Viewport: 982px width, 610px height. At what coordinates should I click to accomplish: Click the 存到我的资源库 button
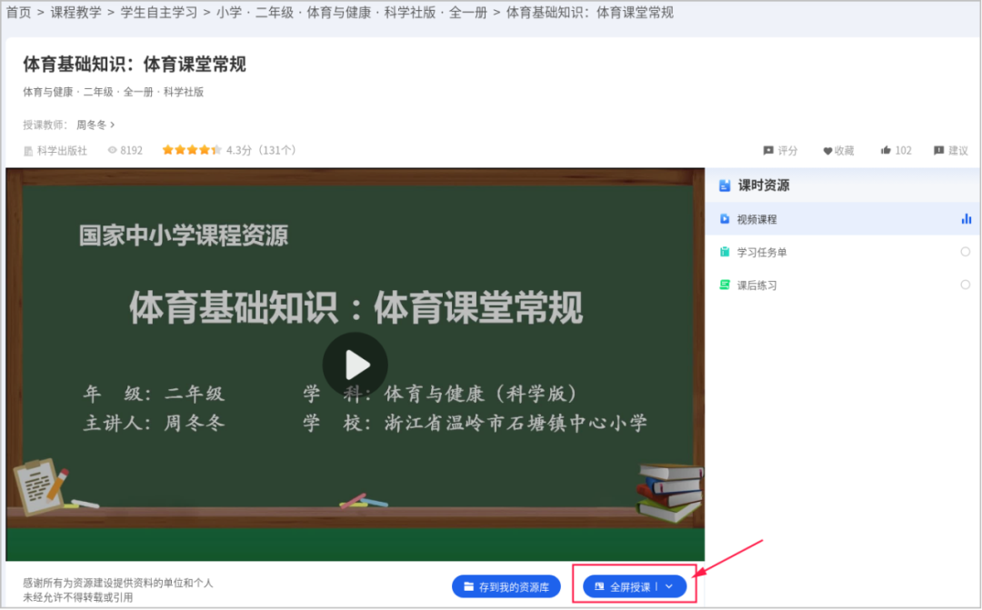[506, 586]
